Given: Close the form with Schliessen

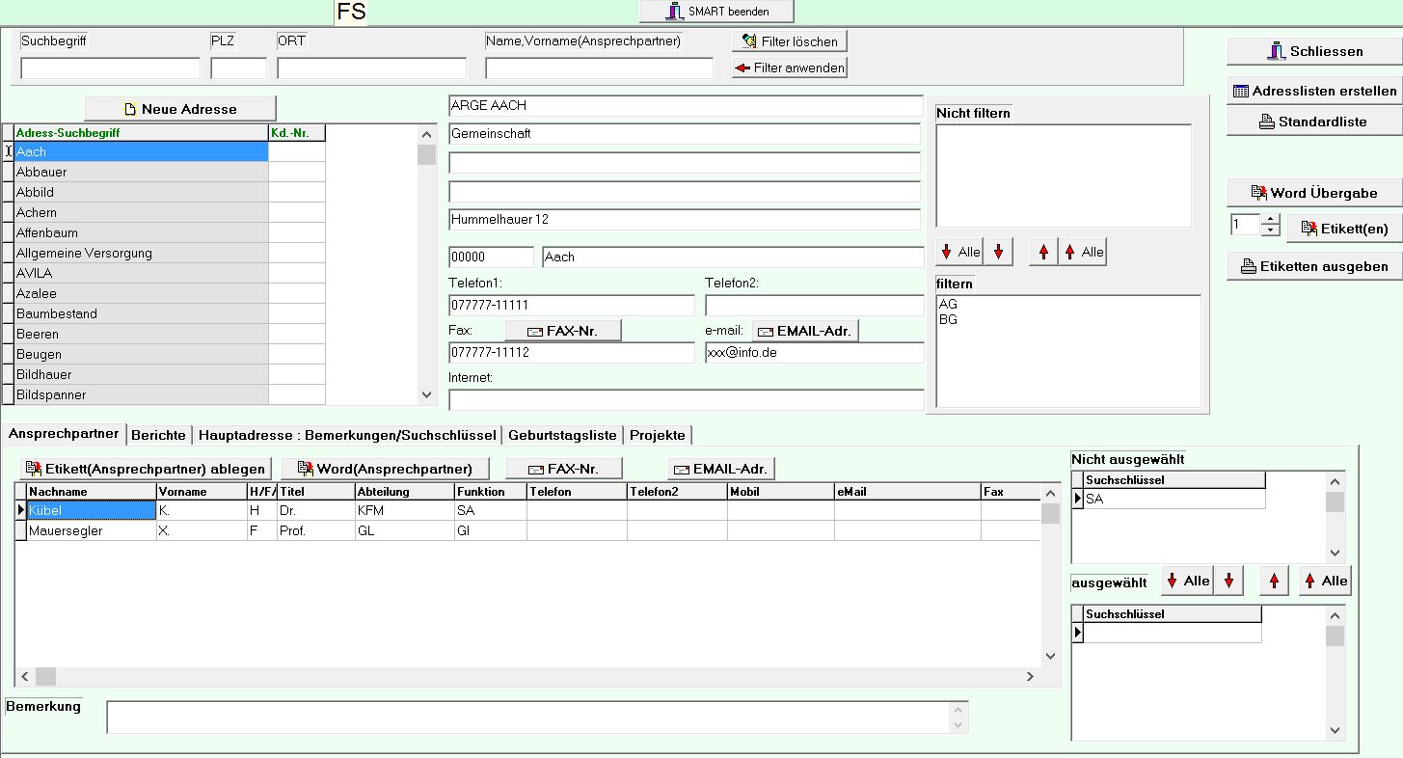Looking at the screenshot, I should tap(1314, 51).
